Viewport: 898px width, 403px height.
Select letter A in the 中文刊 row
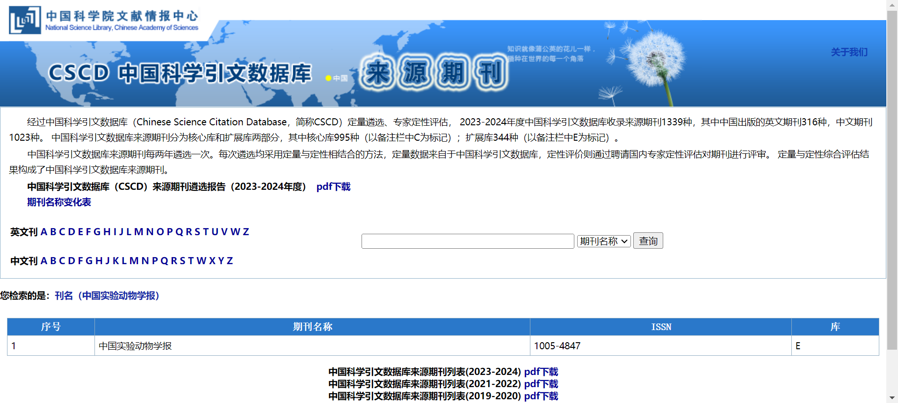tap(44, 261)
